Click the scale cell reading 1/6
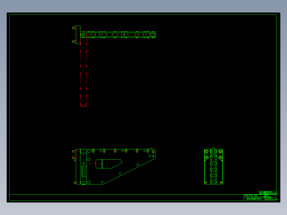287x215 pixels. point(246,196)
